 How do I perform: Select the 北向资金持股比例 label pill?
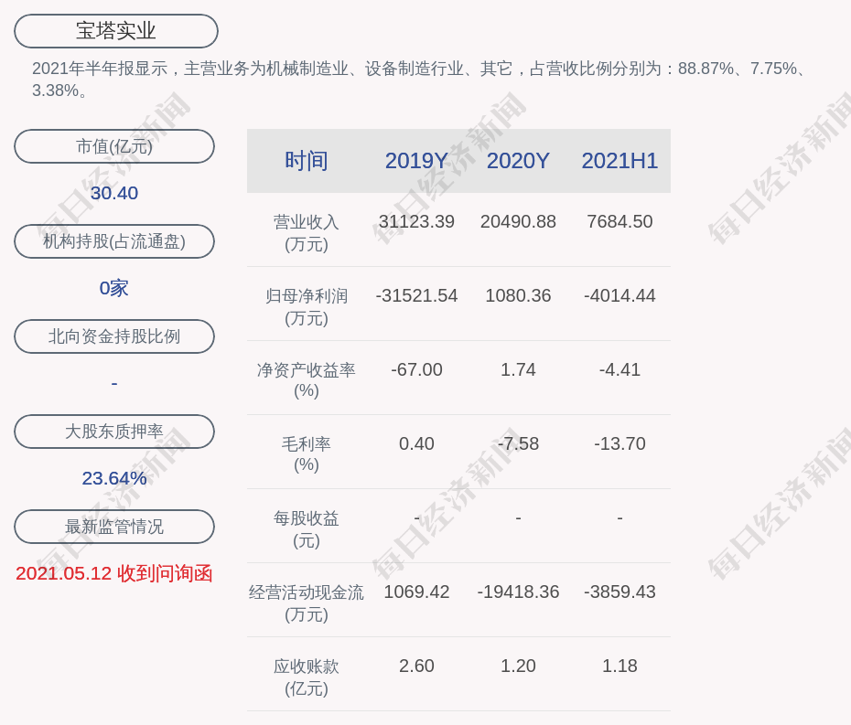[114, 336]
